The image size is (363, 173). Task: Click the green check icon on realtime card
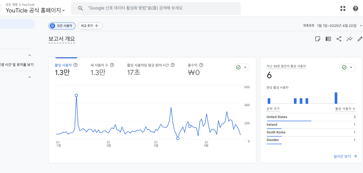[x=344, y=67]
